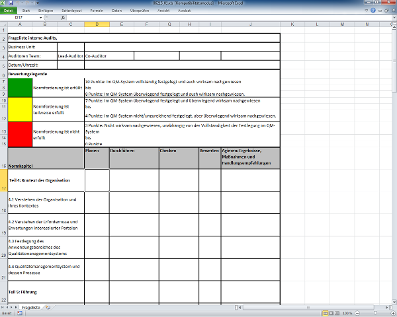Click the green Normforderung ist erfüllt cell
The width and height of the screenshot is (397, 317).
pos(19,87)
